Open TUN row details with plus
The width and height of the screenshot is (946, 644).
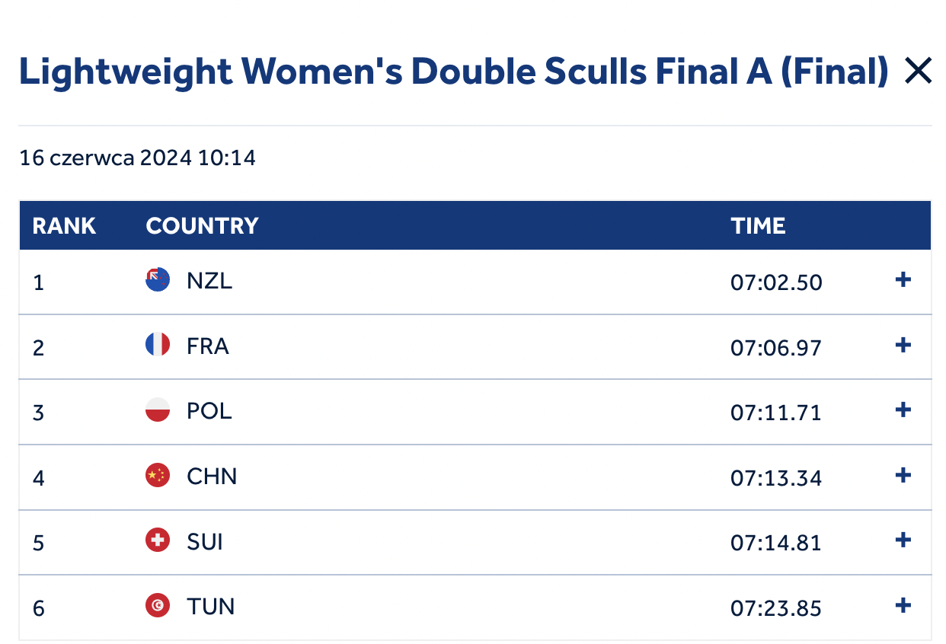tap(903, 606)
